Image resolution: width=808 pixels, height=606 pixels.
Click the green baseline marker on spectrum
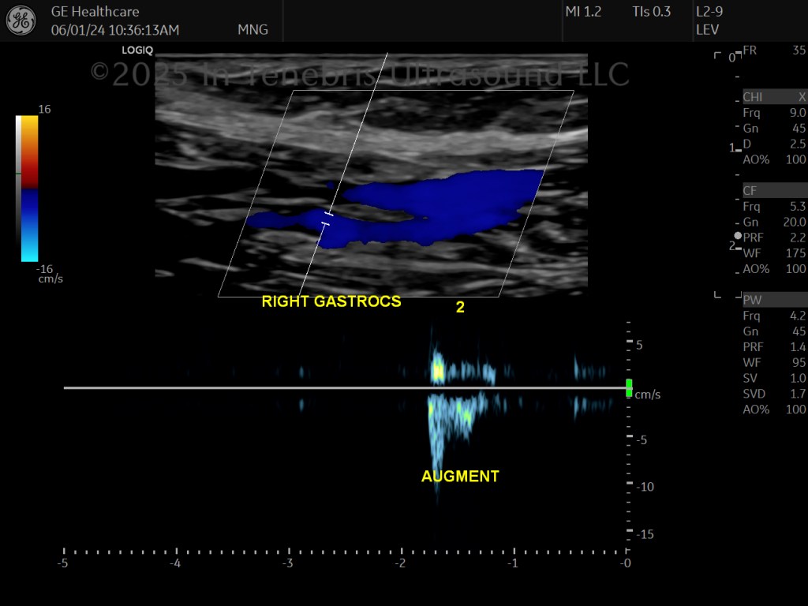coord(629,388)
